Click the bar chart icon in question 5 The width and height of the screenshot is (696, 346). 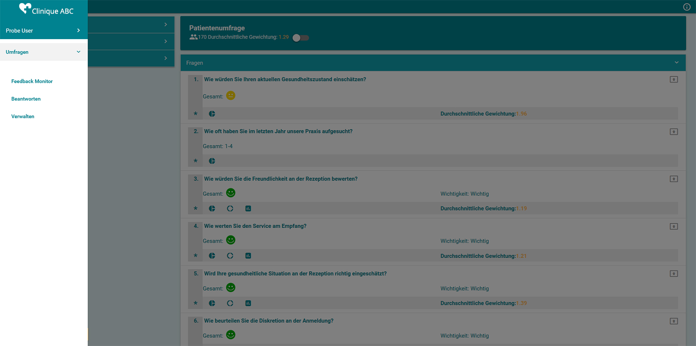tap(248, 303)
